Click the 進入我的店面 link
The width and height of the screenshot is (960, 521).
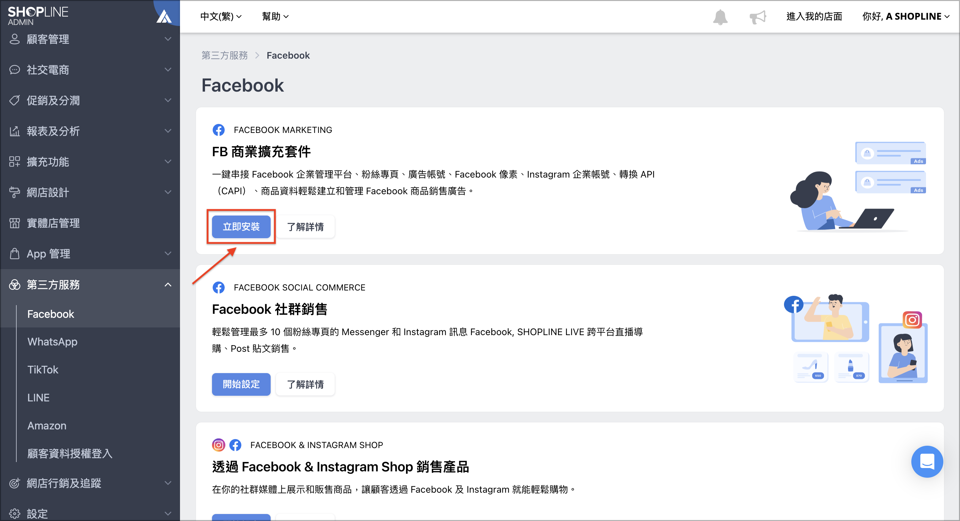pyautogui.click(x=814, y=16)
